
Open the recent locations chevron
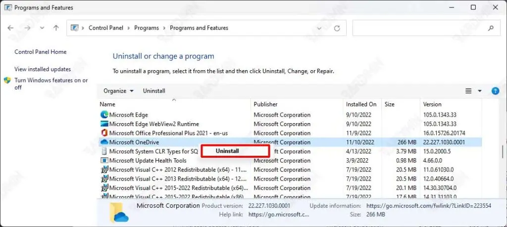tap(42, 28)
